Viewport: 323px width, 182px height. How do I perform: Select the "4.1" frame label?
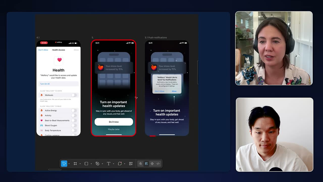pyautogui.click(x=38, y=38)
